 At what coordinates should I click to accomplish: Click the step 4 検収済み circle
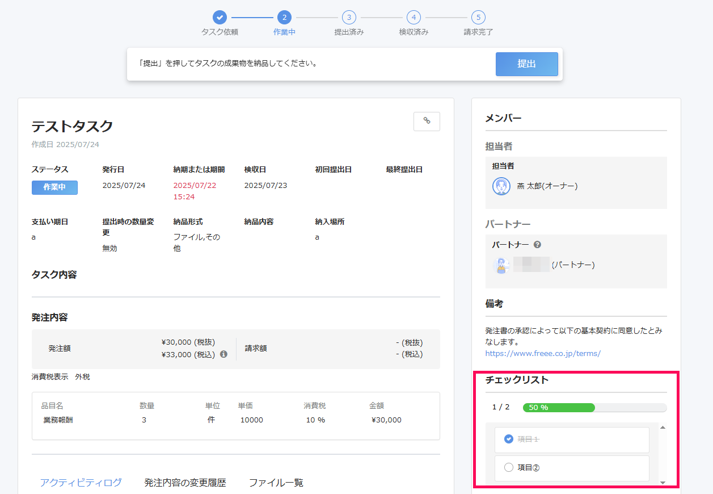414,18
